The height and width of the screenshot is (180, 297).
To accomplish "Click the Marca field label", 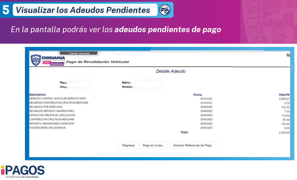I will pyautogui.click(x=126, y=83).
